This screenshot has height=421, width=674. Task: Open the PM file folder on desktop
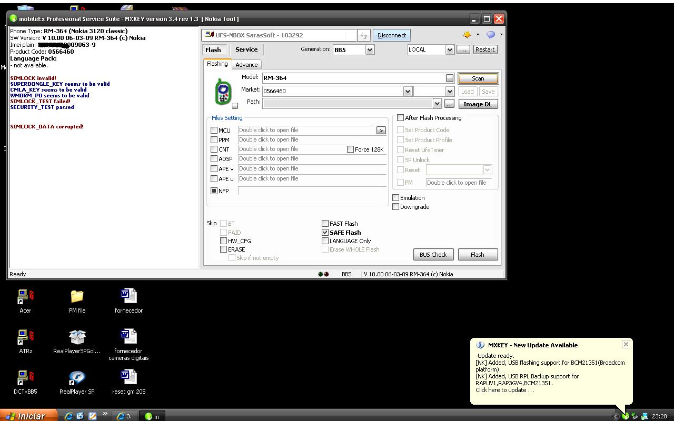coord(77,301)
